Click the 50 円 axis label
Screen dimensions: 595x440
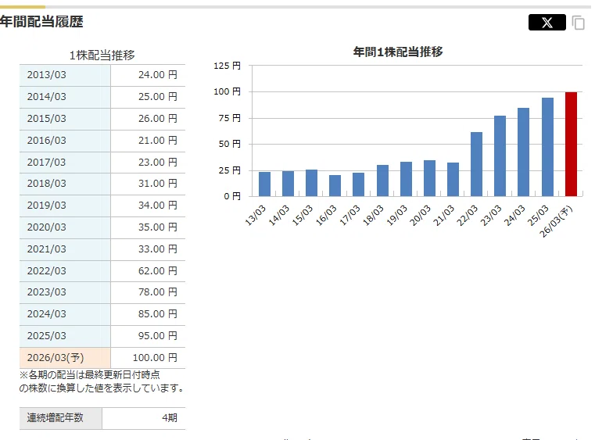(x=229, y=144)
